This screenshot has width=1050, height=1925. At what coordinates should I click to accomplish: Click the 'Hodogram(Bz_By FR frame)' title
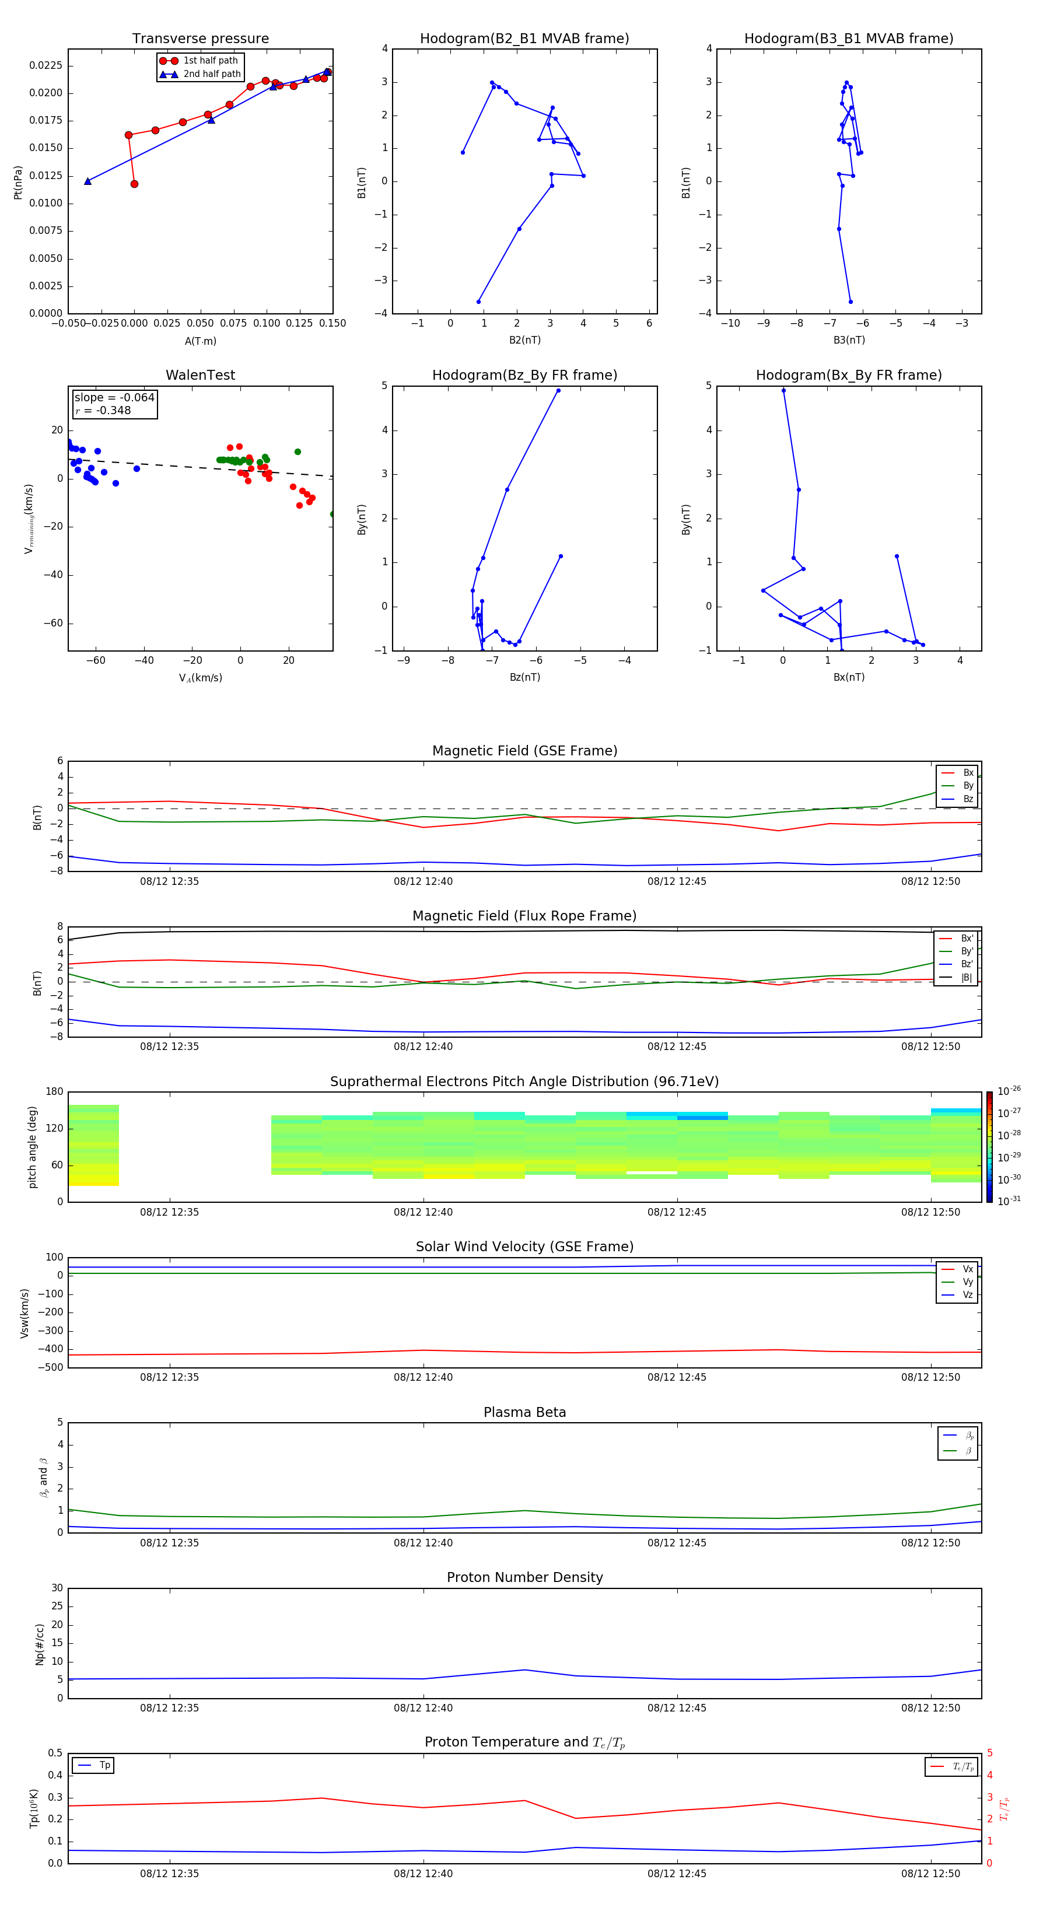(524, 375)
